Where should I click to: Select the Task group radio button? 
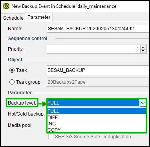coord(12,82)
